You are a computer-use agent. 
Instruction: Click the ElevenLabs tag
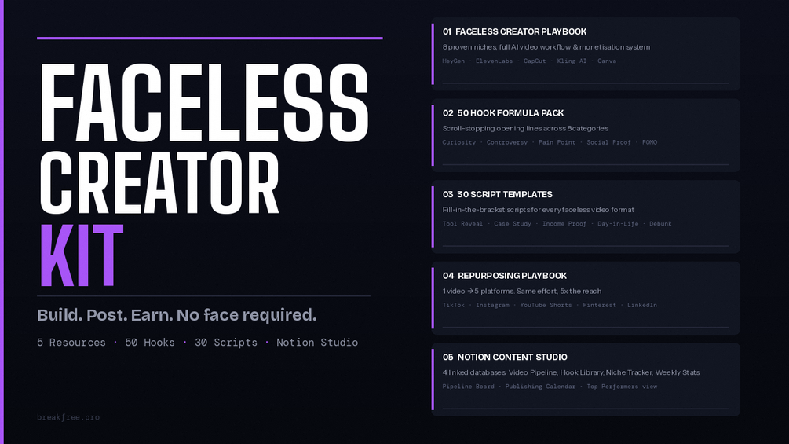(x=494, y=61)
